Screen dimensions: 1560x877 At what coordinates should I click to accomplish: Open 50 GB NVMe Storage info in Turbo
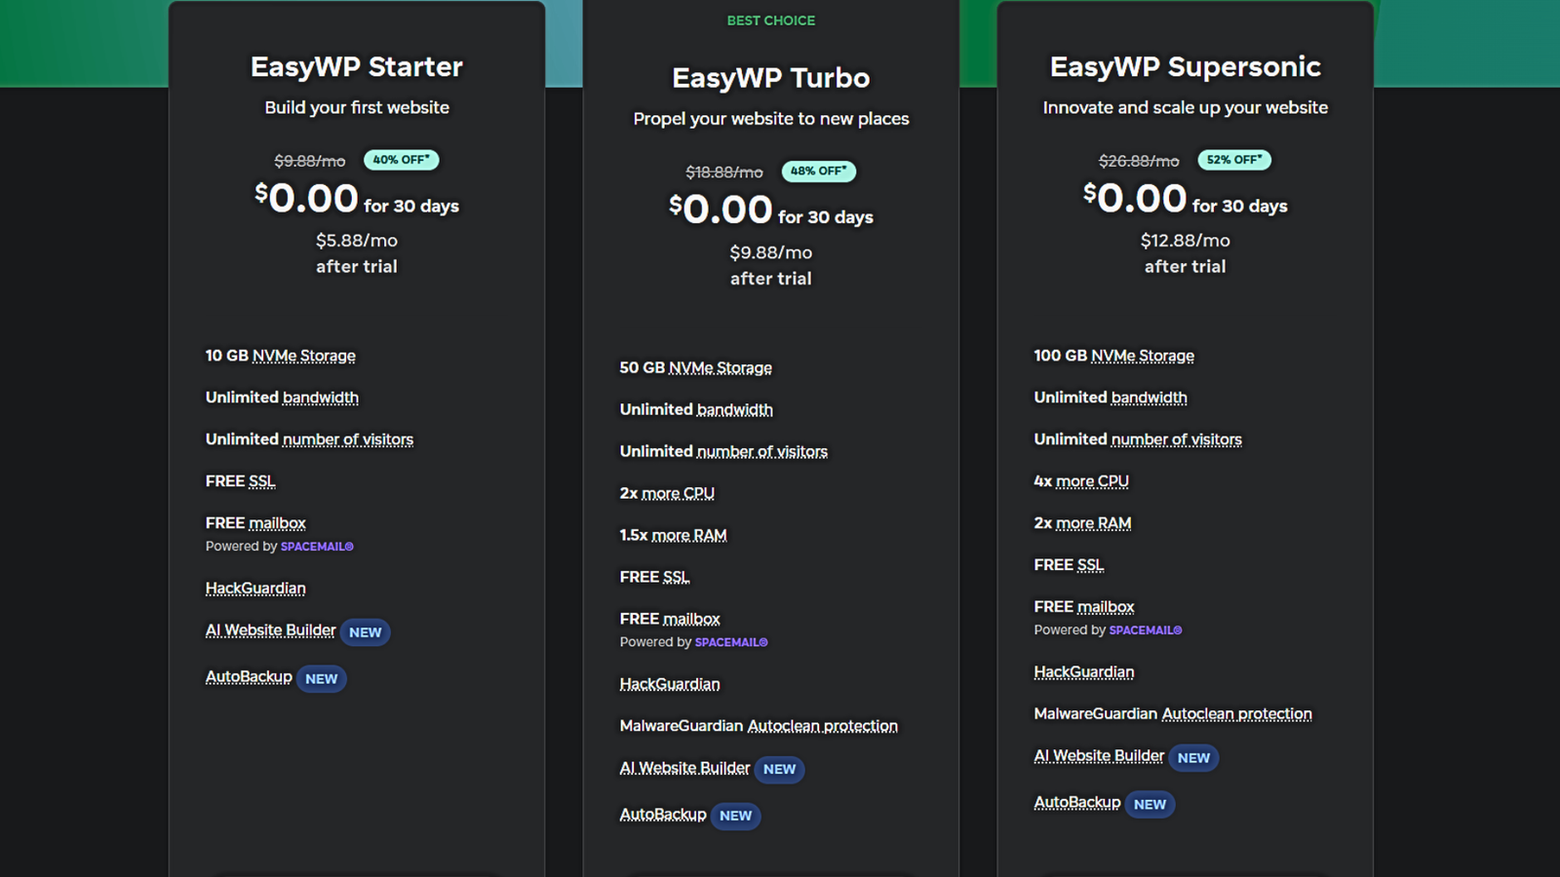pyautogui.click(x=720, y=367)
